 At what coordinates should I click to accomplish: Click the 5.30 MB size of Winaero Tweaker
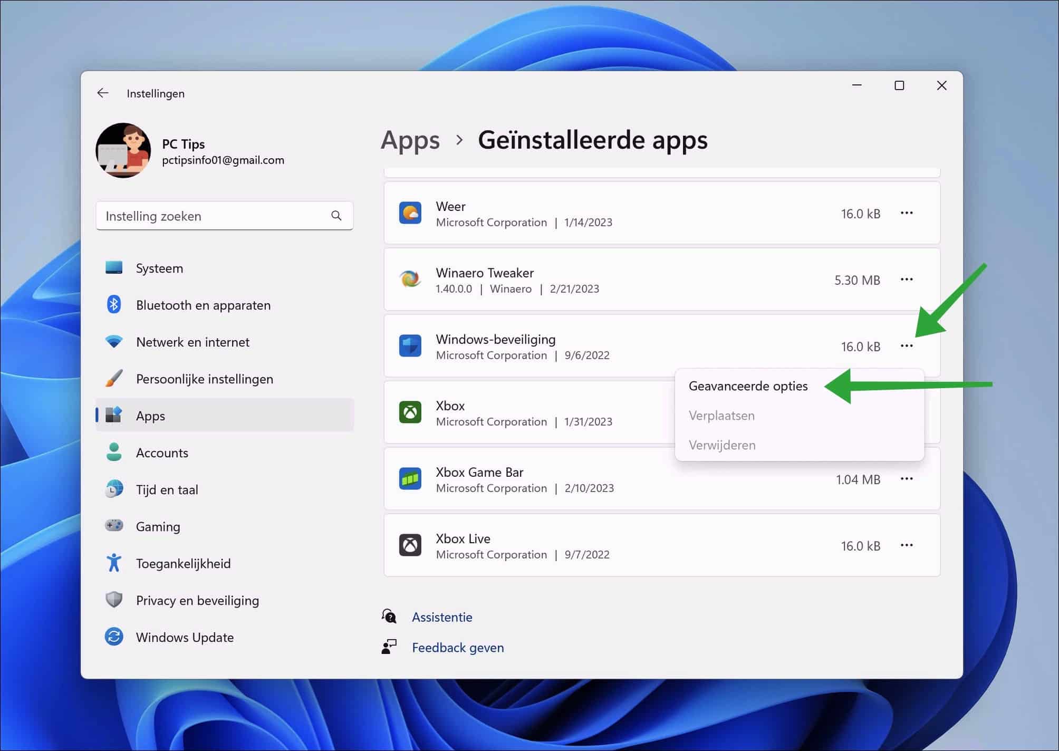pyautogui.click(x=857, y=280)
